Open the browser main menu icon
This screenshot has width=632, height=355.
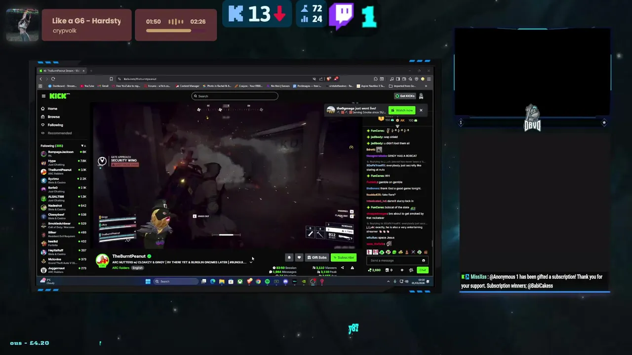coord(429,79)
